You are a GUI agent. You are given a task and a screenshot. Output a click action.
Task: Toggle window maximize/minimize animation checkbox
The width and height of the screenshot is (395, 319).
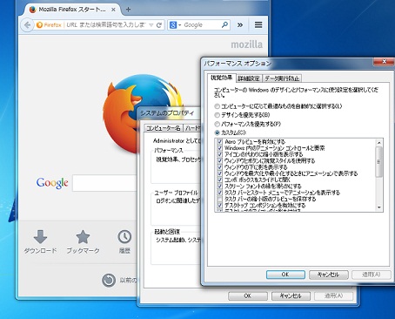click(219, 173)
